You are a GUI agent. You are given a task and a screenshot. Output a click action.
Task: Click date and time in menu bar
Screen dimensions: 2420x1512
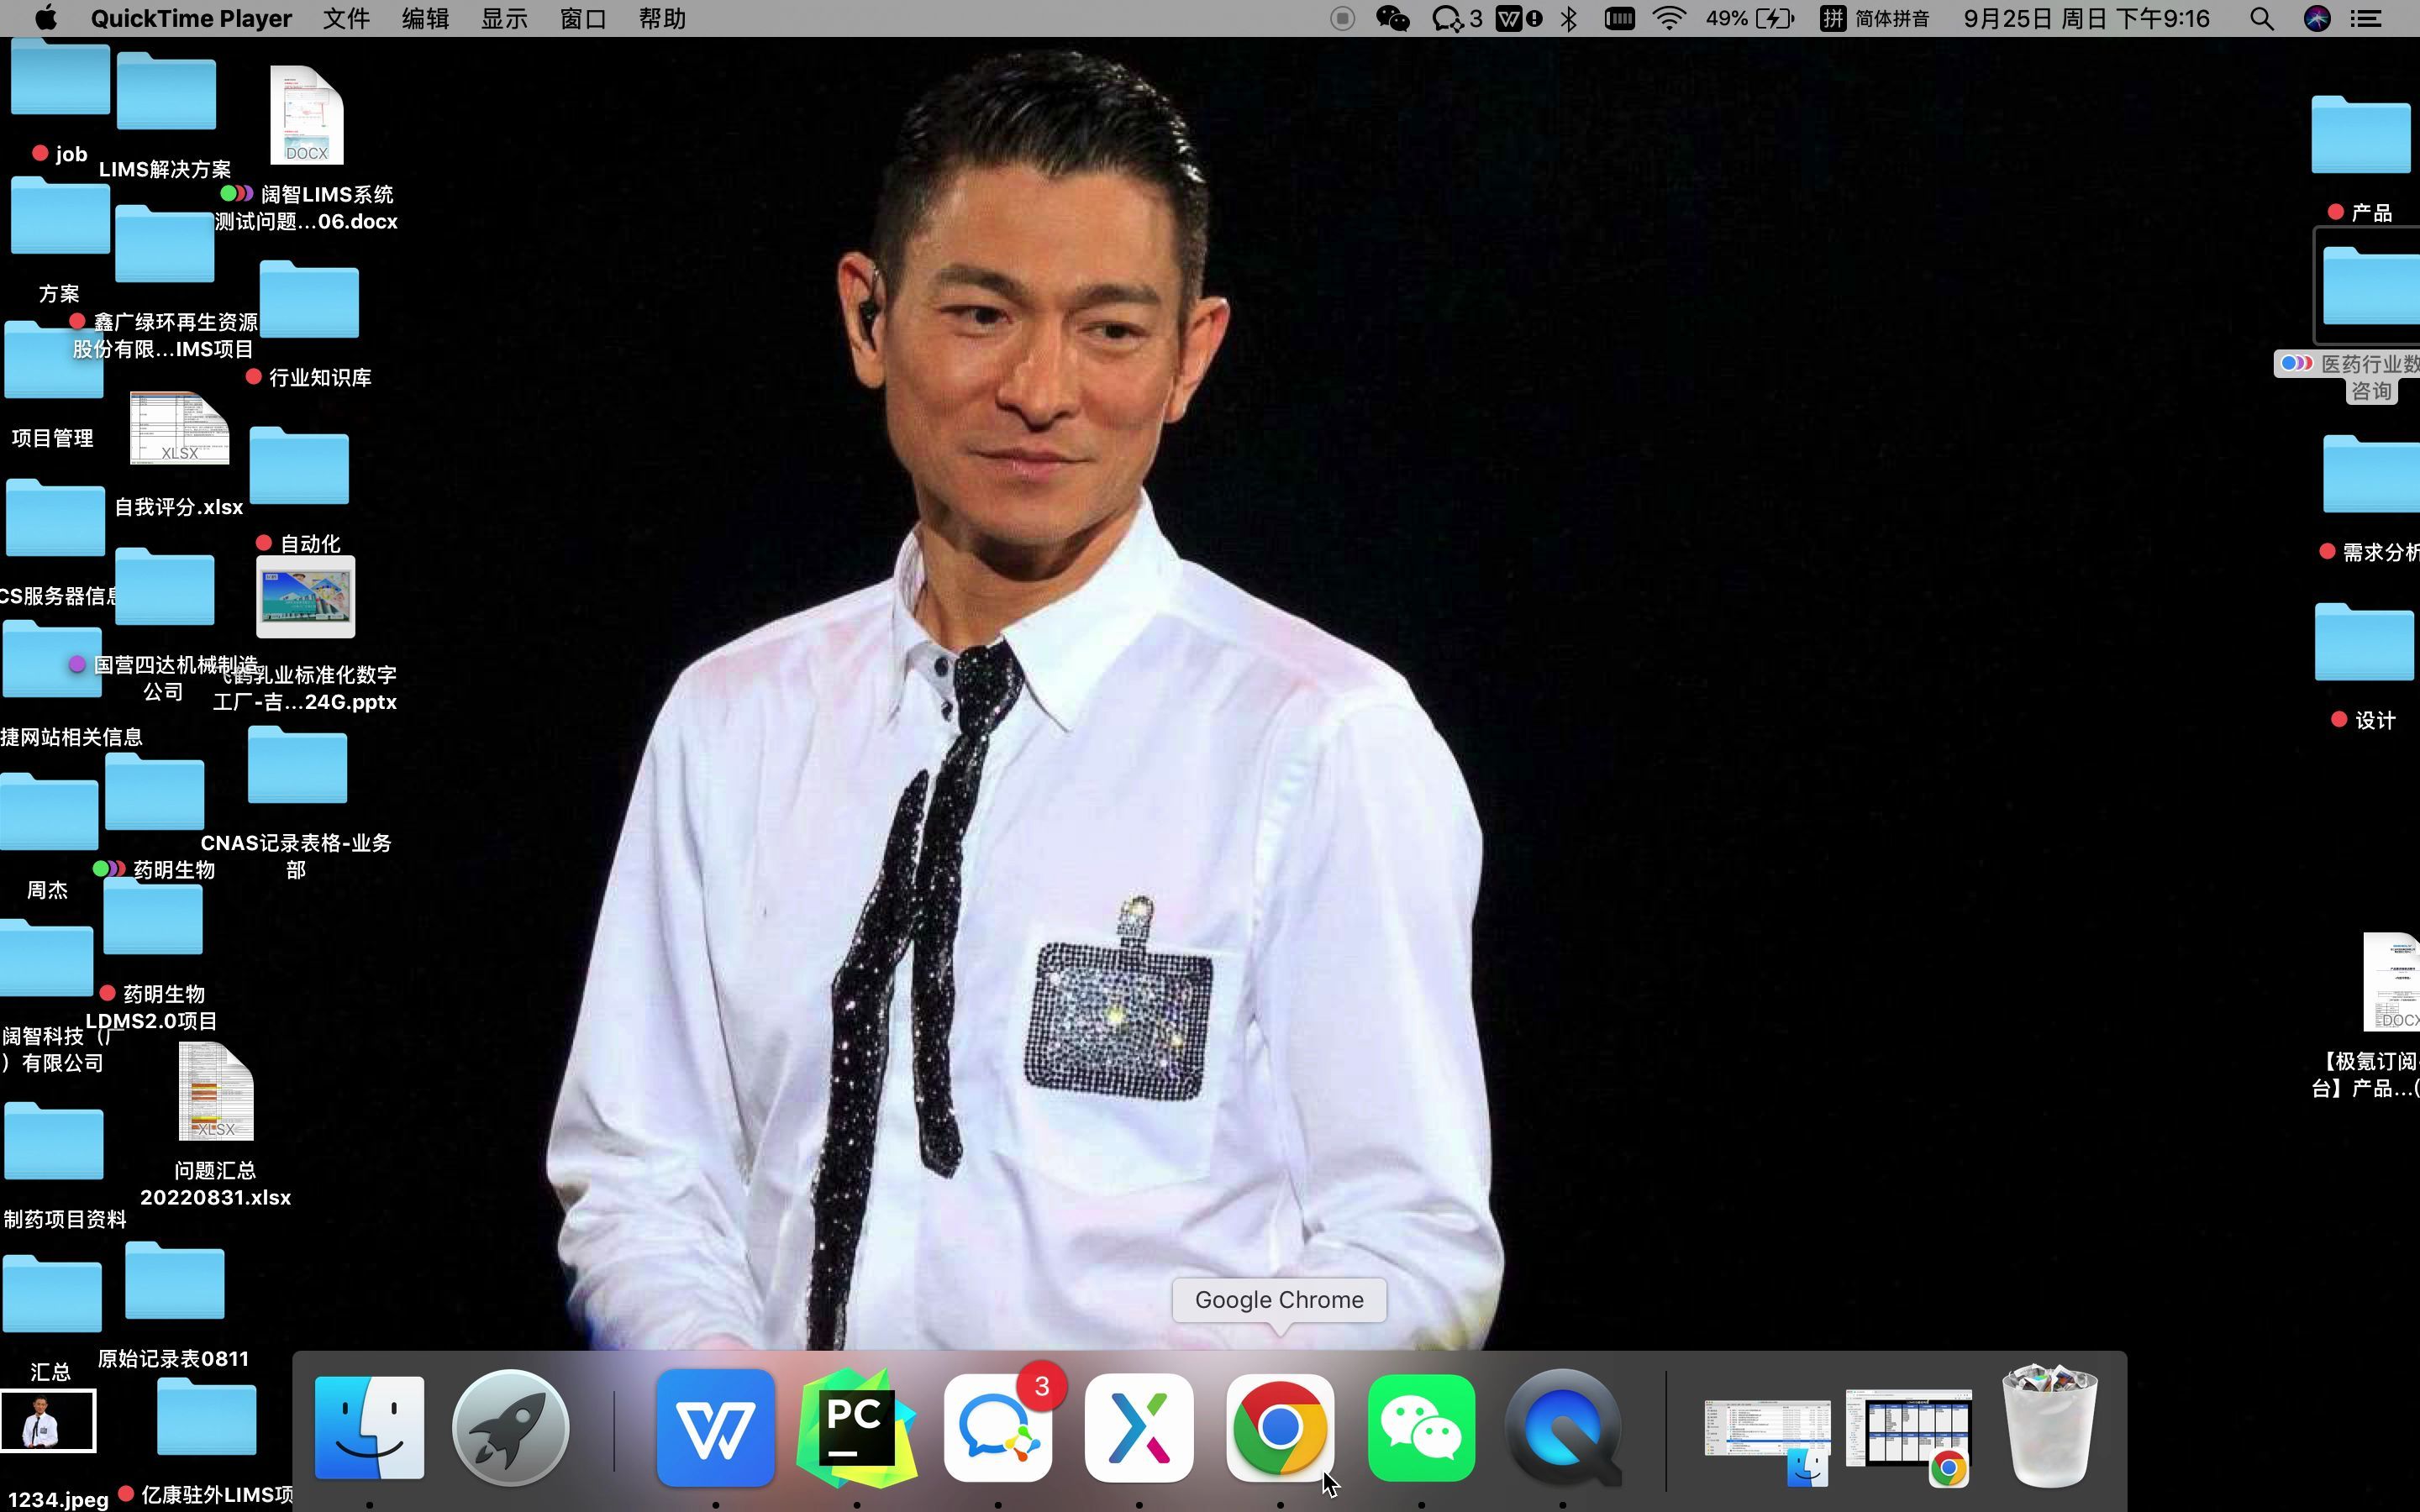[2086, 18]
